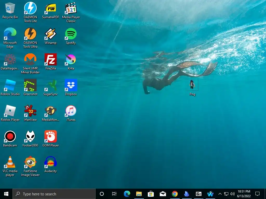Select DAEMON Tools Ultra shortcut
The image size is (266, 199).
30,38
